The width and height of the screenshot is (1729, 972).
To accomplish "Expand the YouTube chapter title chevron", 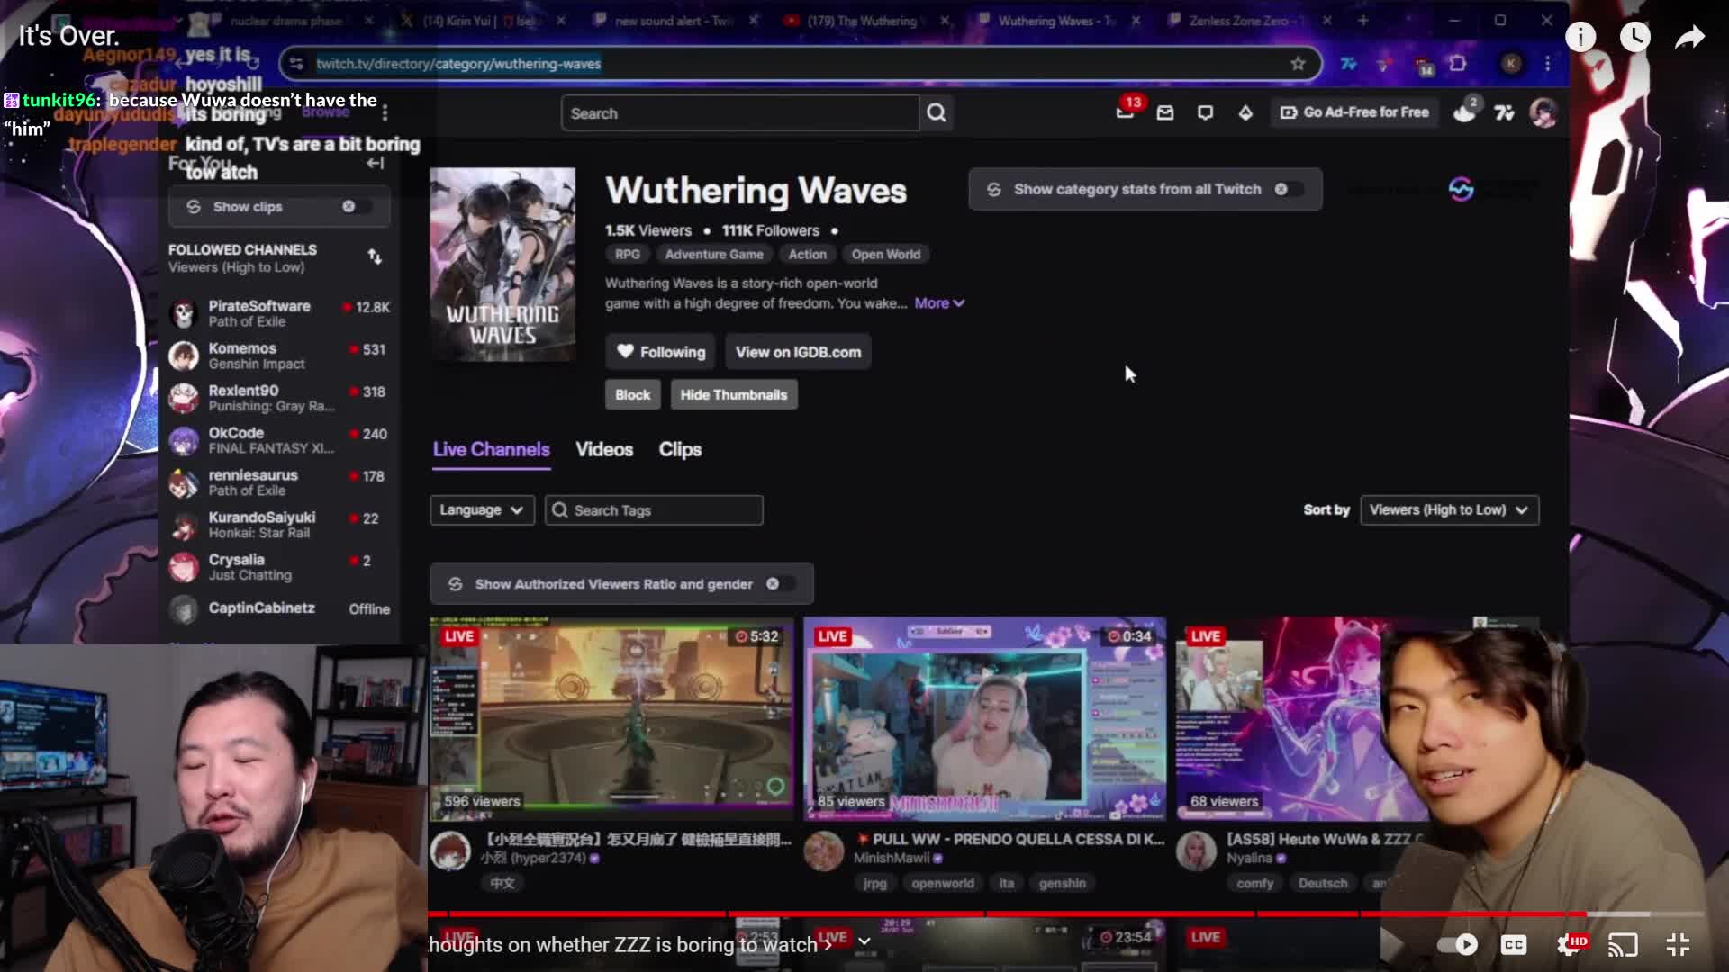I will tap(864, 942).
